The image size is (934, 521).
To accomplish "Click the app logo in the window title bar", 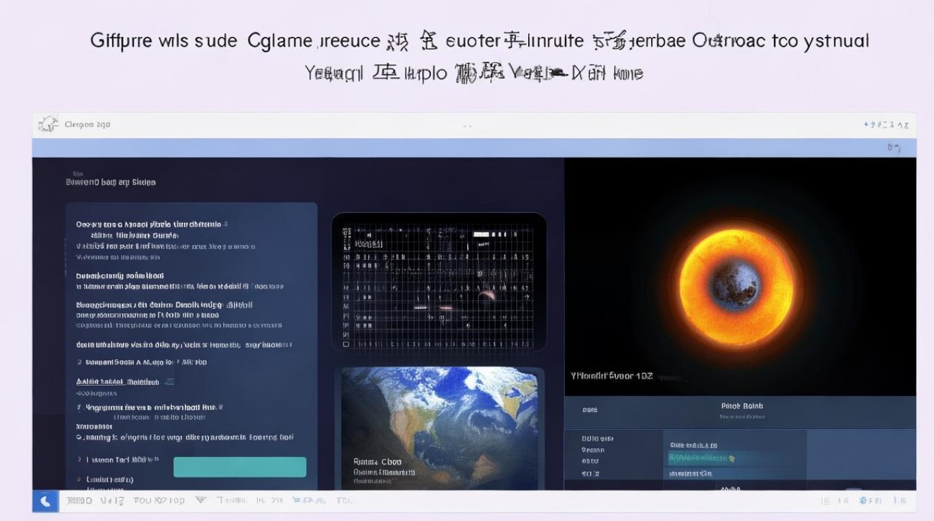I will tap(48, 124).
